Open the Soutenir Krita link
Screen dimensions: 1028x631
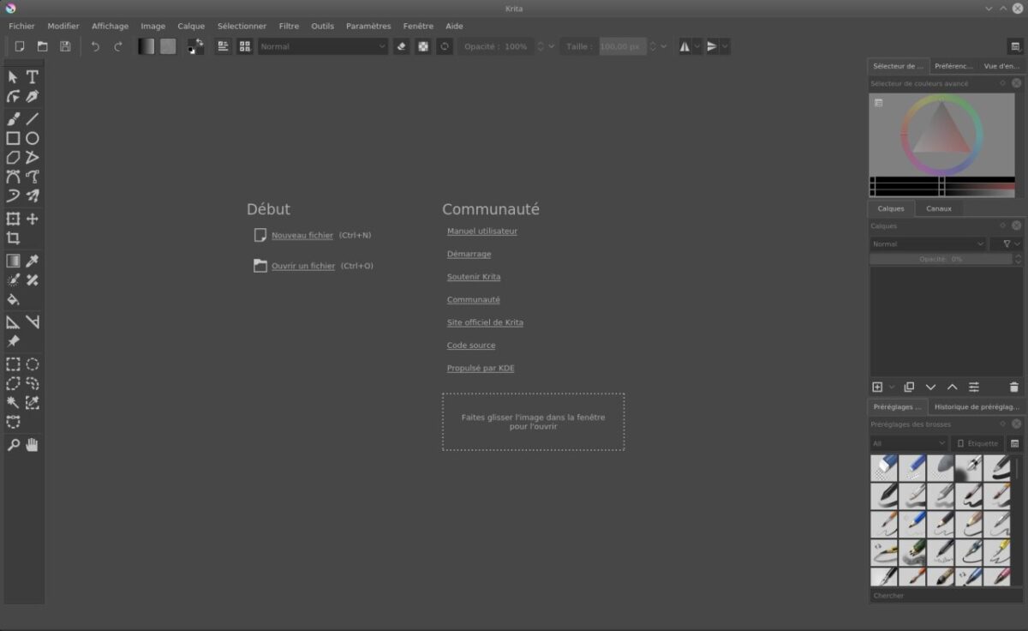coord(474,277)
